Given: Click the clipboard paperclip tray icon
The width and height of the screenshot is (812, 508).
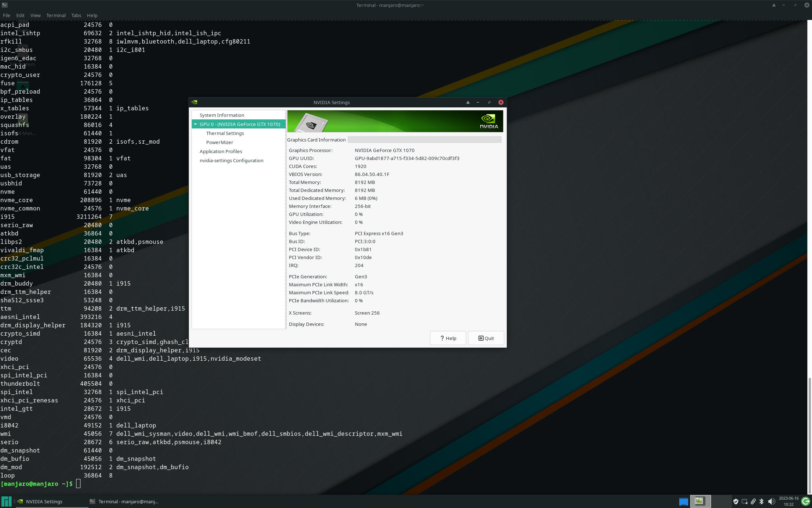Looking at the screenshot, I should coord(753,501).
